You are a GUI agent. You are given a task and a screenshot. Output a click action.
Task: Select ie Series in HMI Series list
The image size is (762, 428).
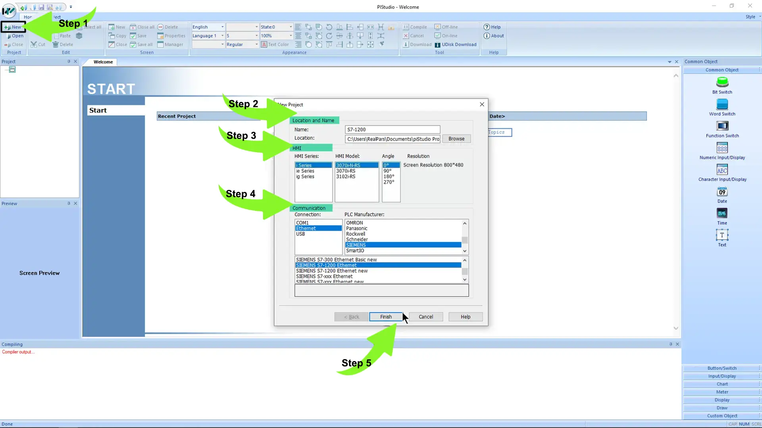(x=313, y=171)
